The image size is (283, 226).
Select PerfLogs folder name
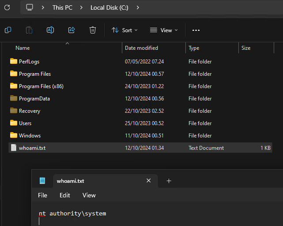(x=29, y=62)
